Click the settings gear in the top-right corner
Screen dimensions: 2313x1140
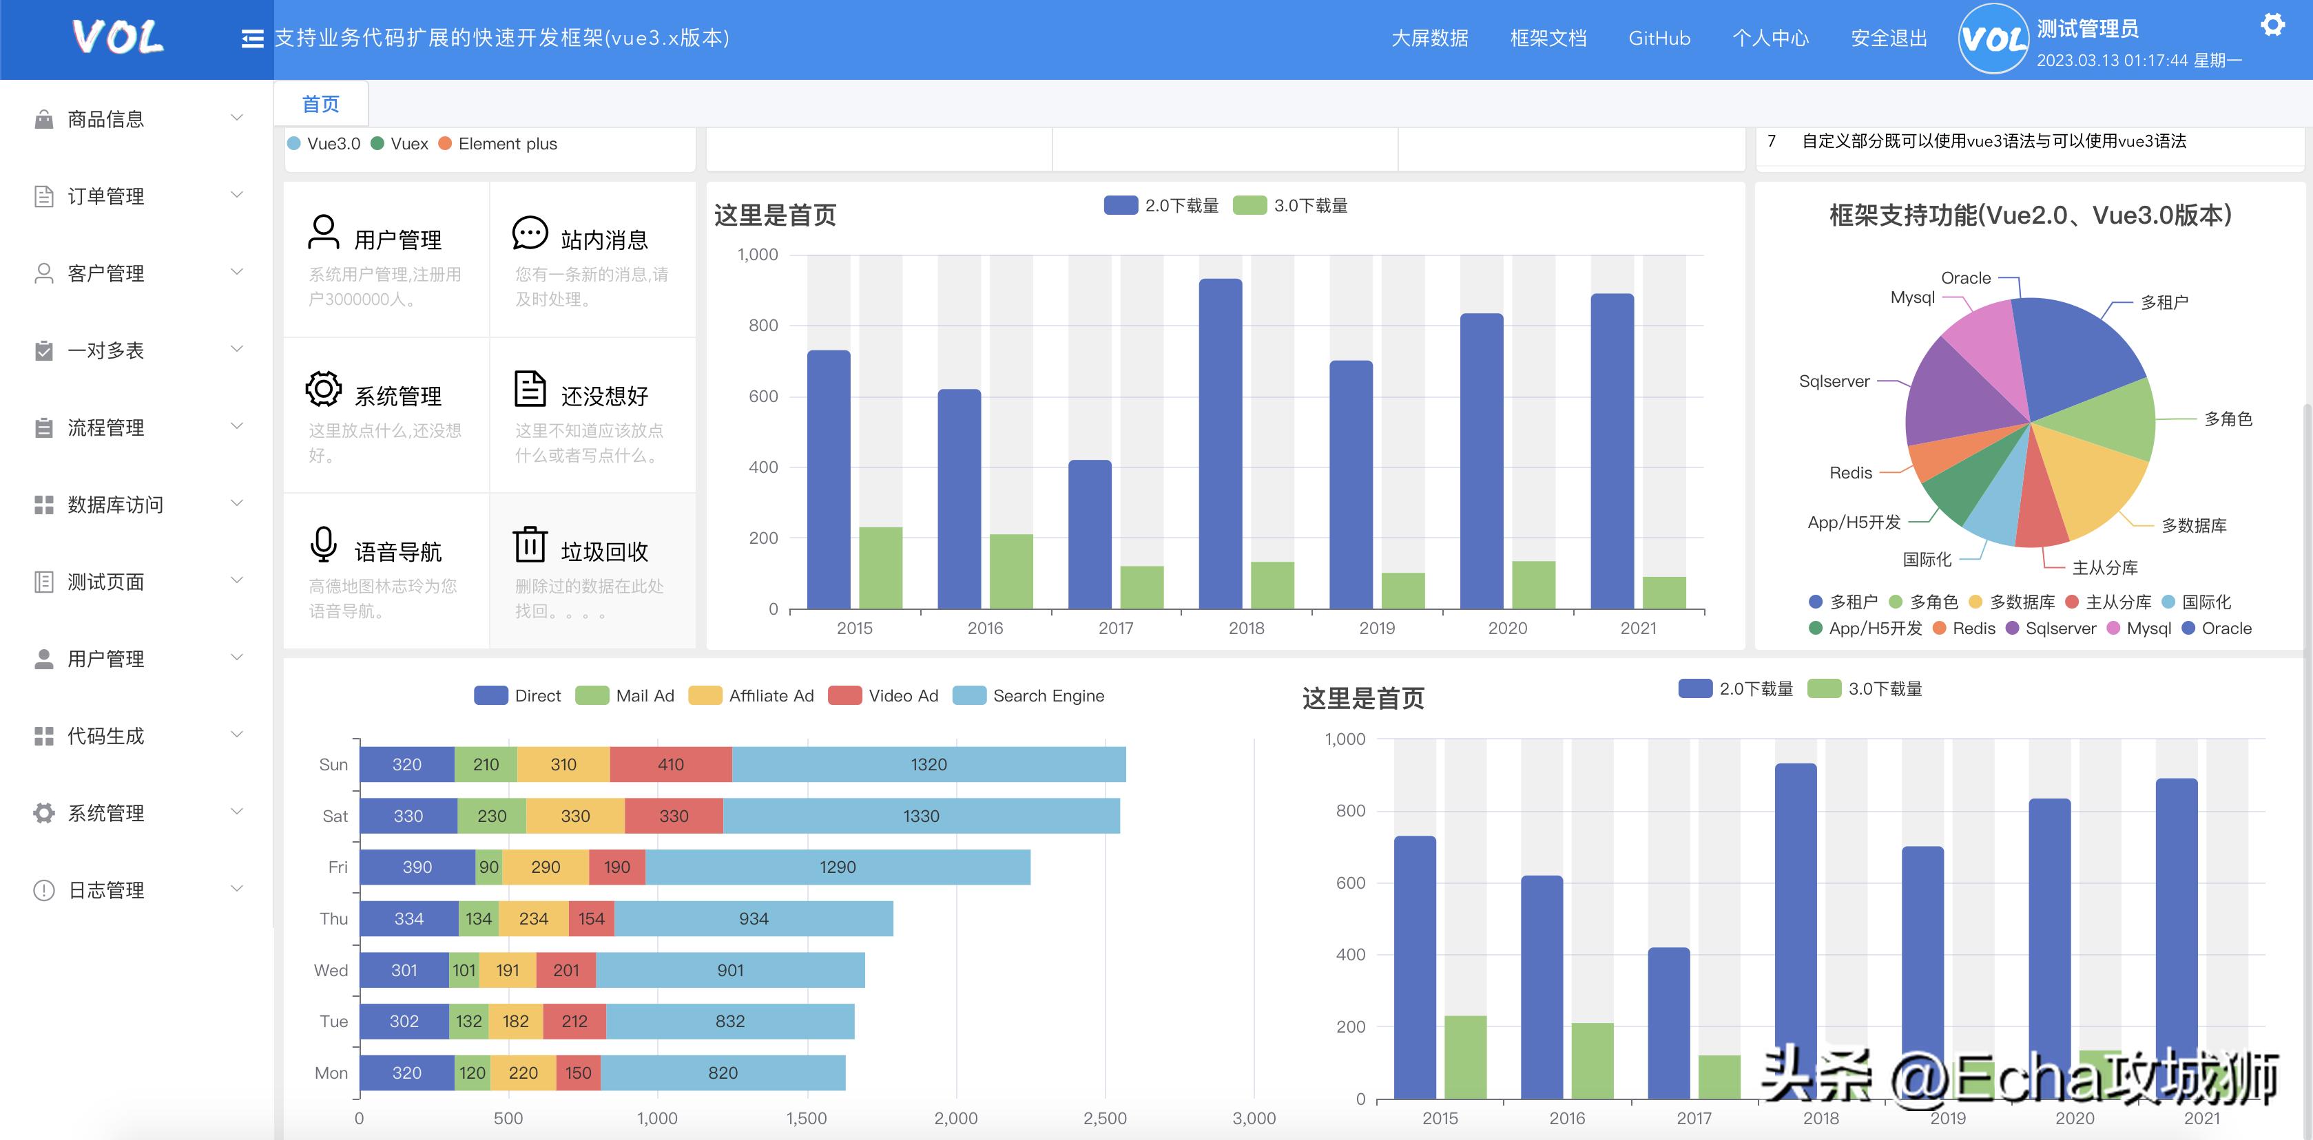click(x=2274, y=25)
